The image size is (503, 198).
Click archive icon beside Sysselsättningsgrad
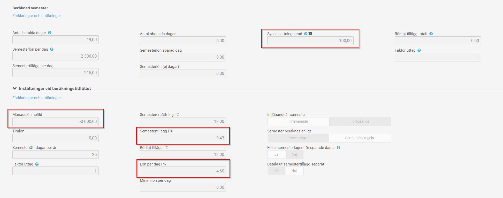(x=310, y=34)
